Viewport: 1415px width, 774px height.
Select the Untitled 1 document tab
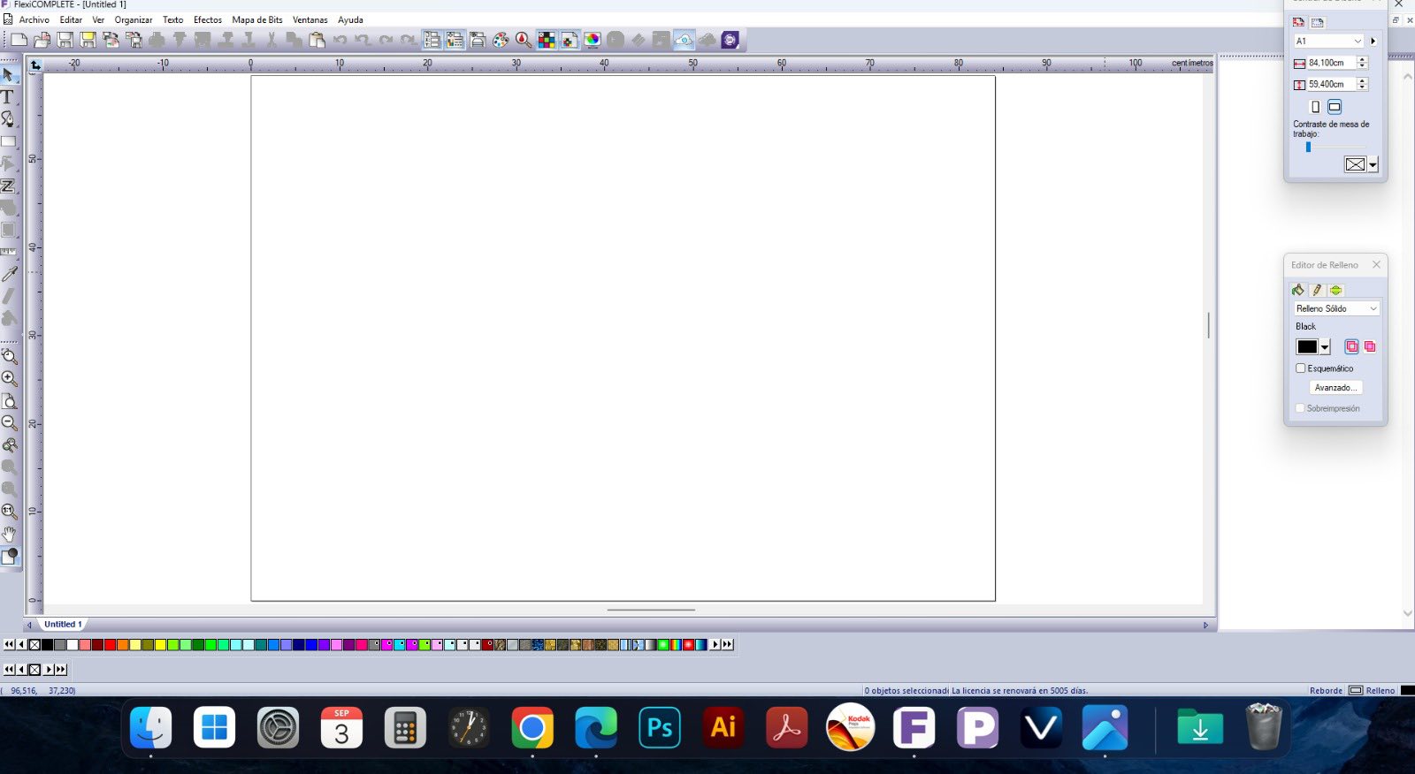tap(63, 624)
